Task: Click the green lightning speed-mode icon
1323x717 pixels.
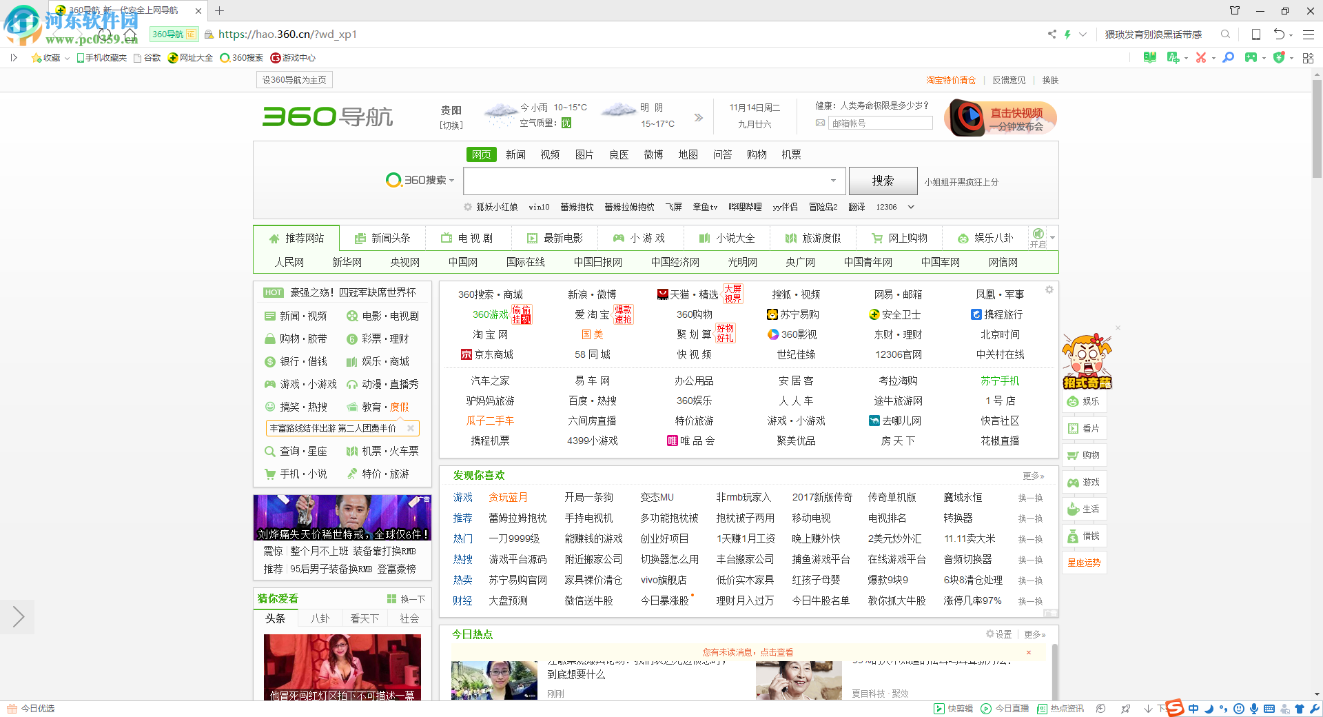Action: 1067,34
